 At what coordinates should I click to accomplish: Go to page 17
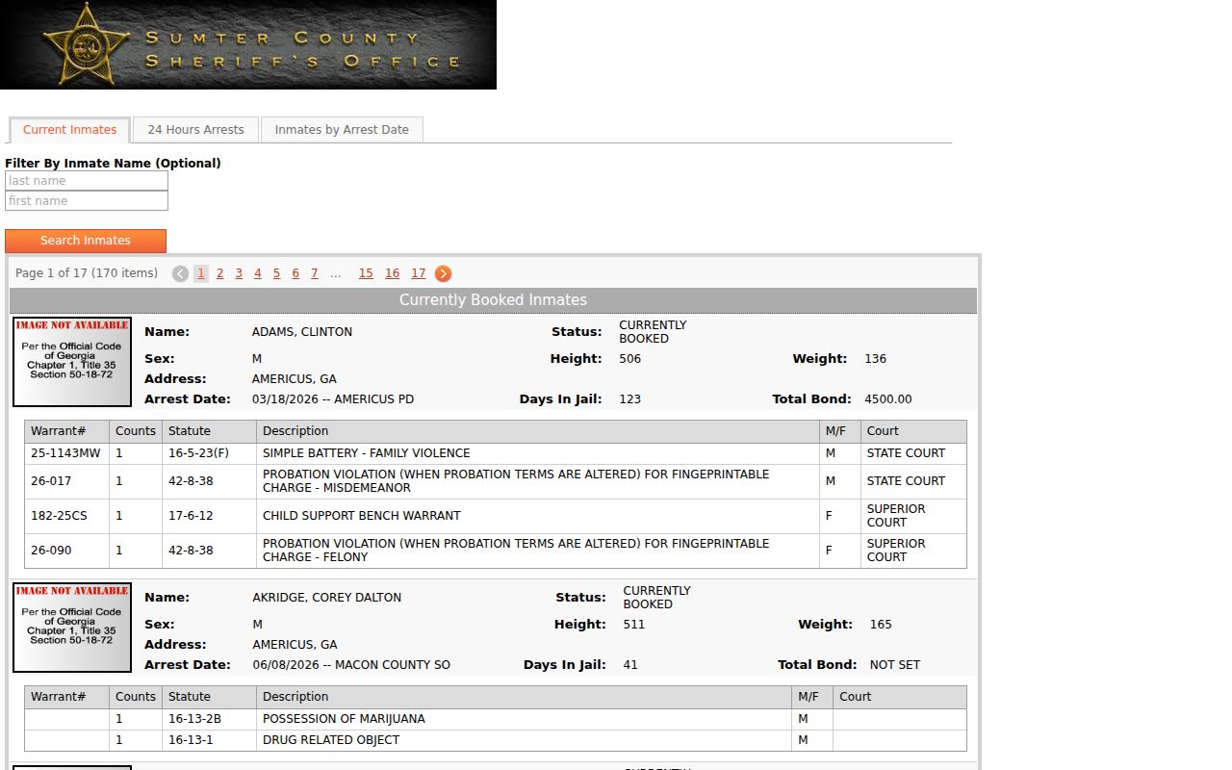pos(418,273)
